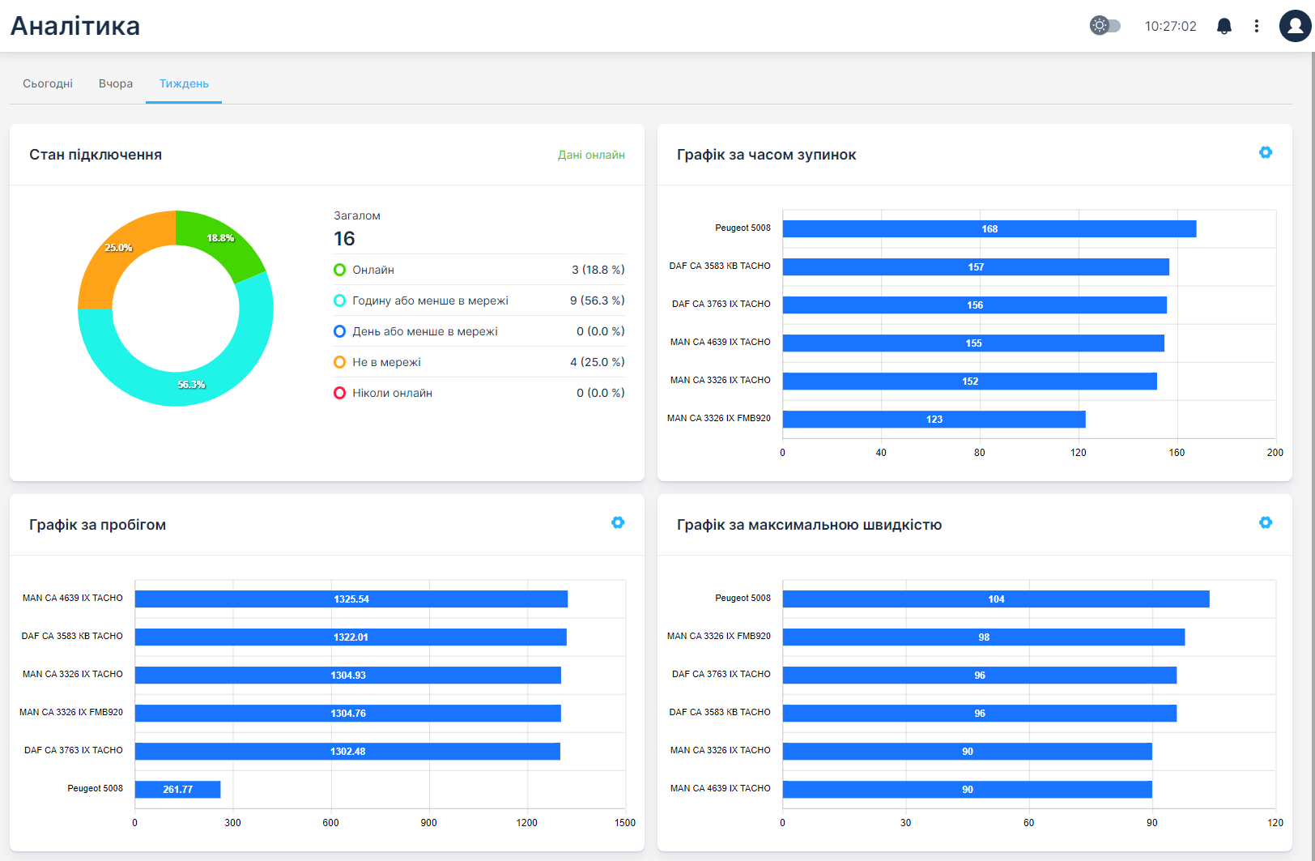This screenshot has width=1315, height=861.
Task: Open settings gear for Графік за пробігом
Action: (618, 522)
